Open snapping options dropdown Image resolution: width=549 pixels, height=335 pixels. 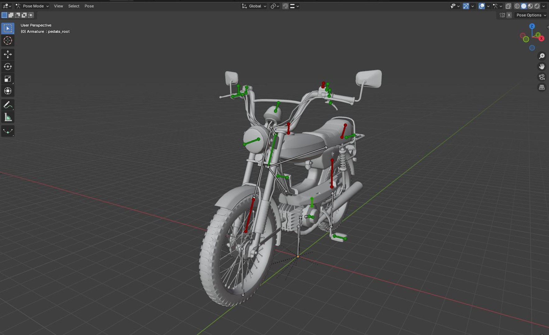click(294, 6)
